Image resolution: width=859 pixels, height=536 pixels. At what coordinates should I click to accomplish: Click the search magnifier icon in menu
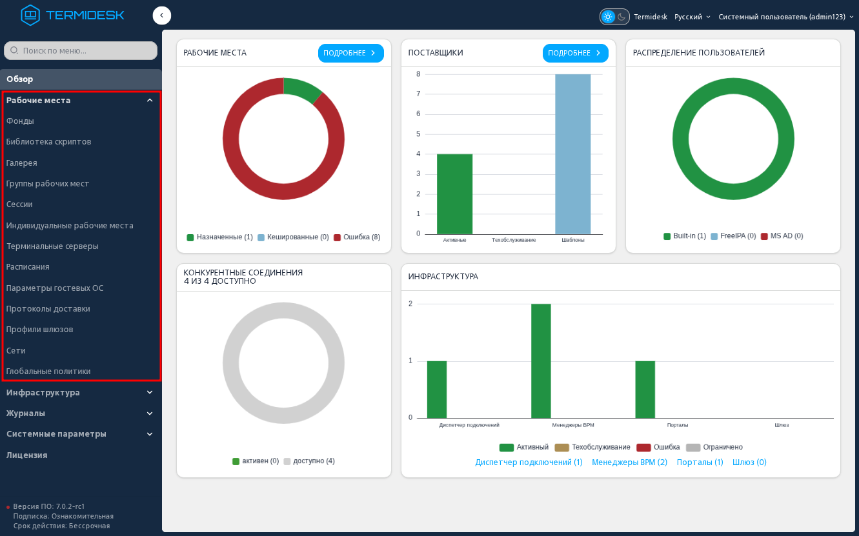click(x=14, y=50)
